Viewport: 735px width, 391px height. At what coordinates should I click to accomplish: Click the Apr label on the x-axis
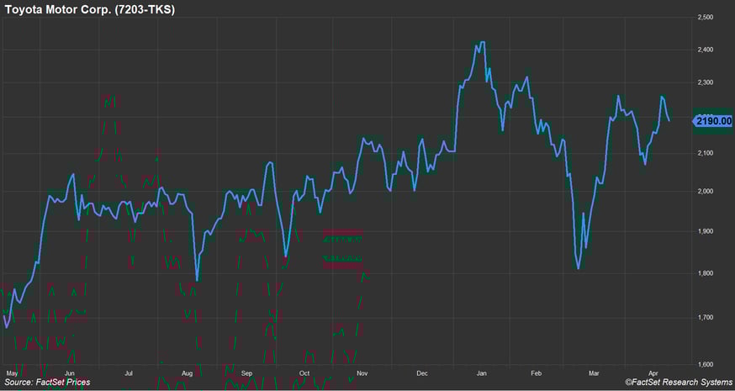[x=653, y=372]
